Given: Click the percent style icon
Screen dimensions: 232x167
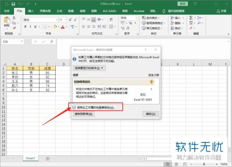Looking at the screenshot, I should [131, 23].
